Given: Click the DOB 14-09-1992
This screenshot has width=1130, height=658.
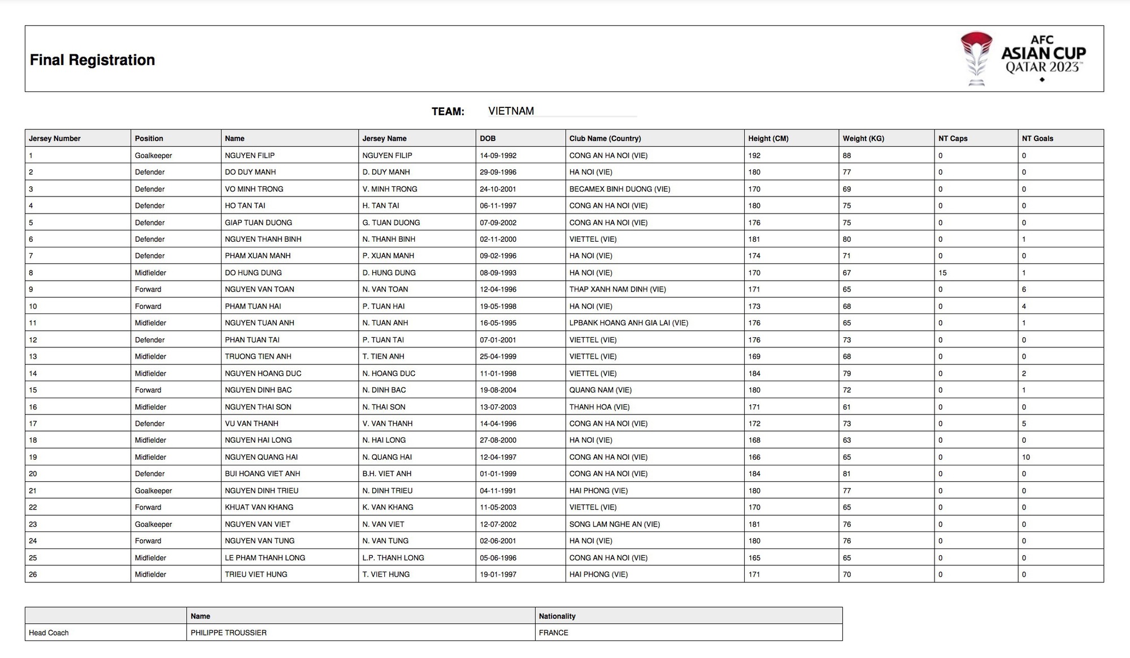Looking at the screenshot, I should [x=498, y=155].
